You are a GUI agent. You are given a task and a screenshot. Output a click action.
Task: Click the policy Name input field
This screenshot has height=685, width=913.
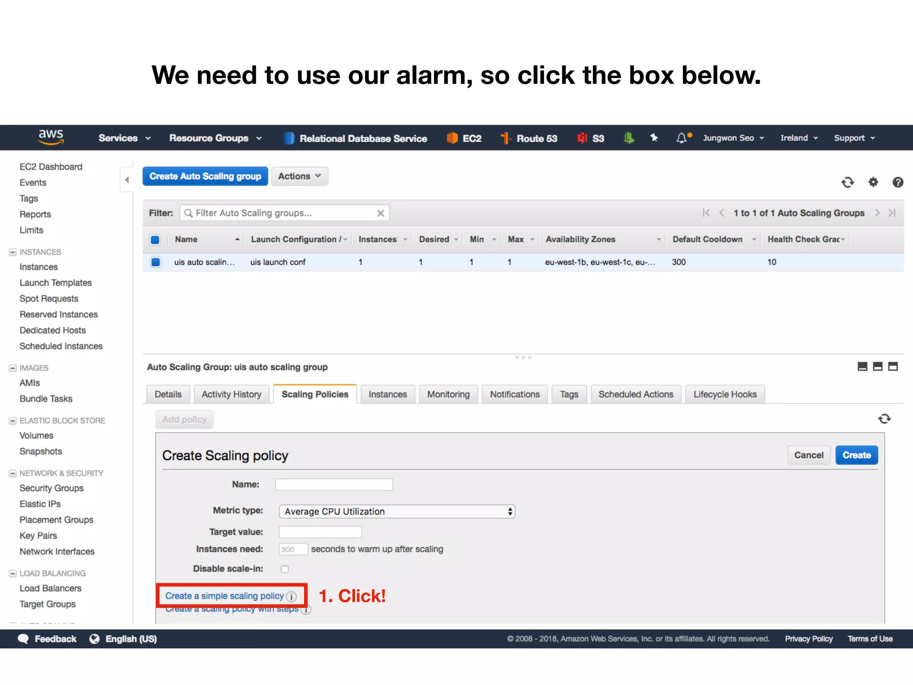(x=334, y=484)
